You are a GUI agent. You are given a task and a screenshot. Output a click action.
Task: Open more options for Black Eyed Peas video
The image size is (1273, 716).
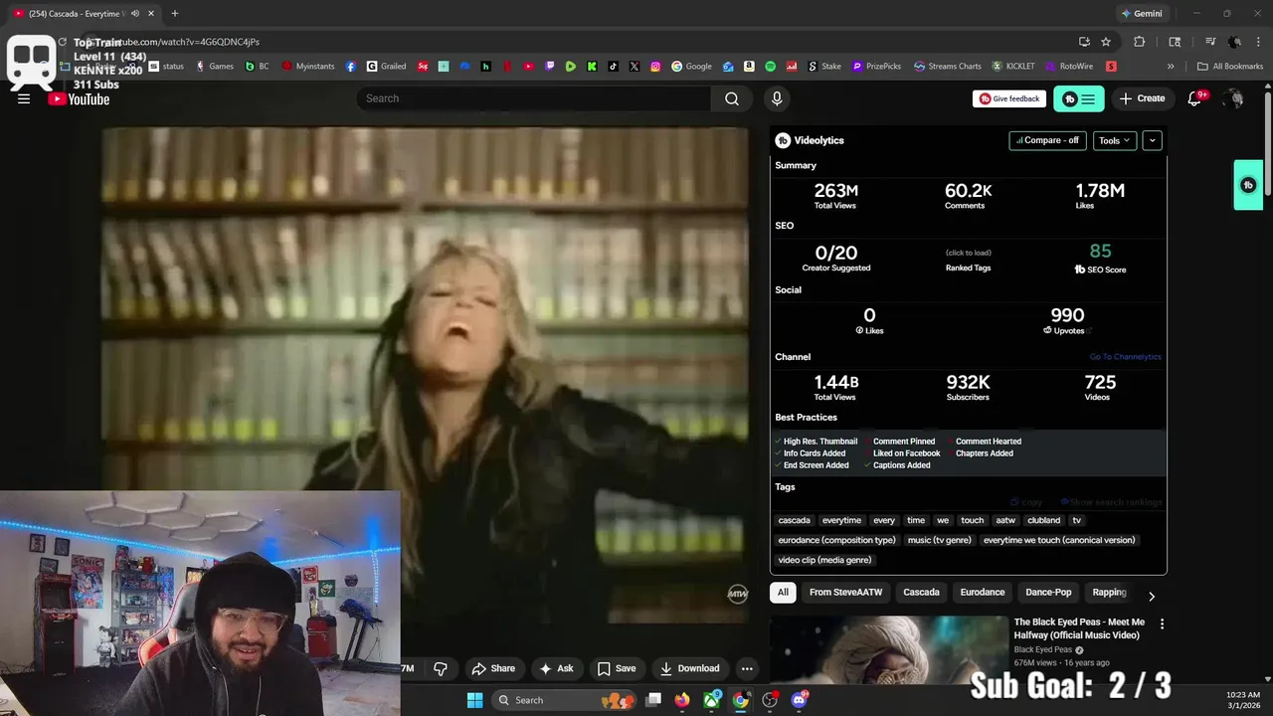1162,624
